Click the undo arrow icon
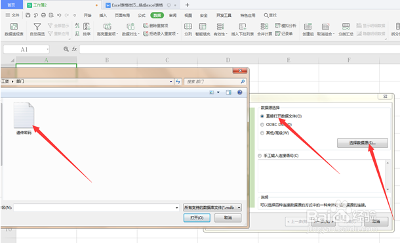Image resolution: width=400 pixels, height=243 pixels. [59, 15]
